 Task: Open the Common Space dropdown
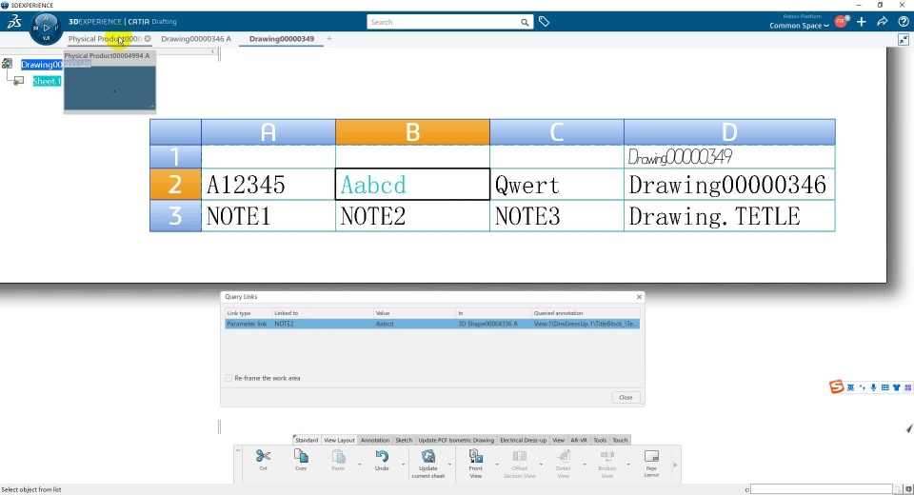(x=799, y=26)
